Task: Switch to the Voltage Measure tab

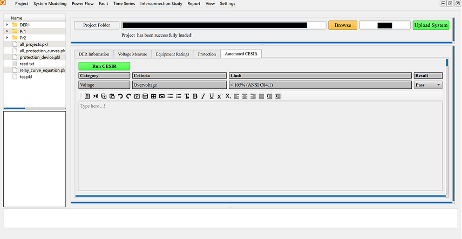Action: click(x=132, y=54)
